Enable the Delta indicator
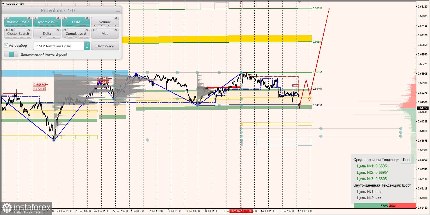 tap(47, 34)
